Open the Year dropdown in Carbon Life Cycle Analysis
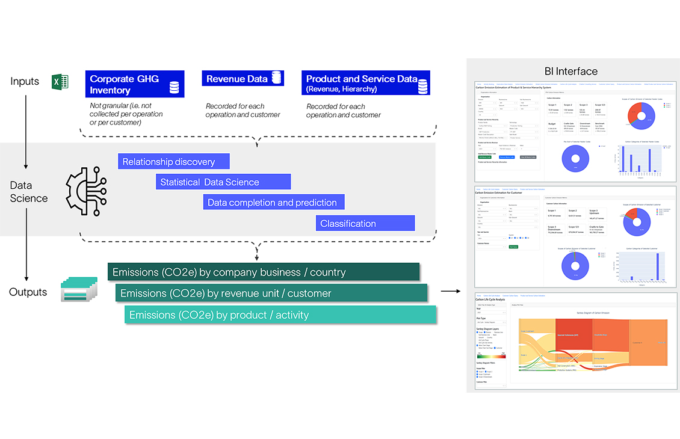Screen dimensions: 680x439 [x=491, y=312]
